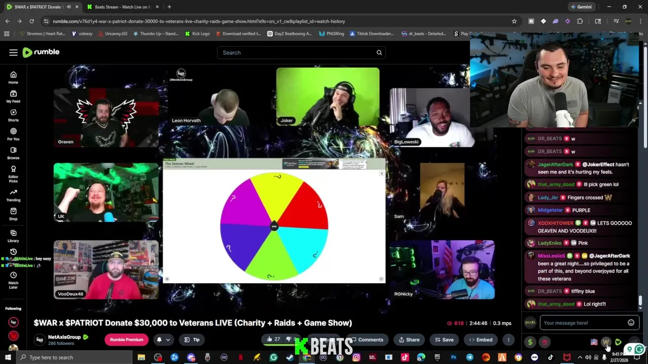The height and width of the screenshot is (364, 648).
Task: Open Netflix from the taskbar
Action: [240, 357]
